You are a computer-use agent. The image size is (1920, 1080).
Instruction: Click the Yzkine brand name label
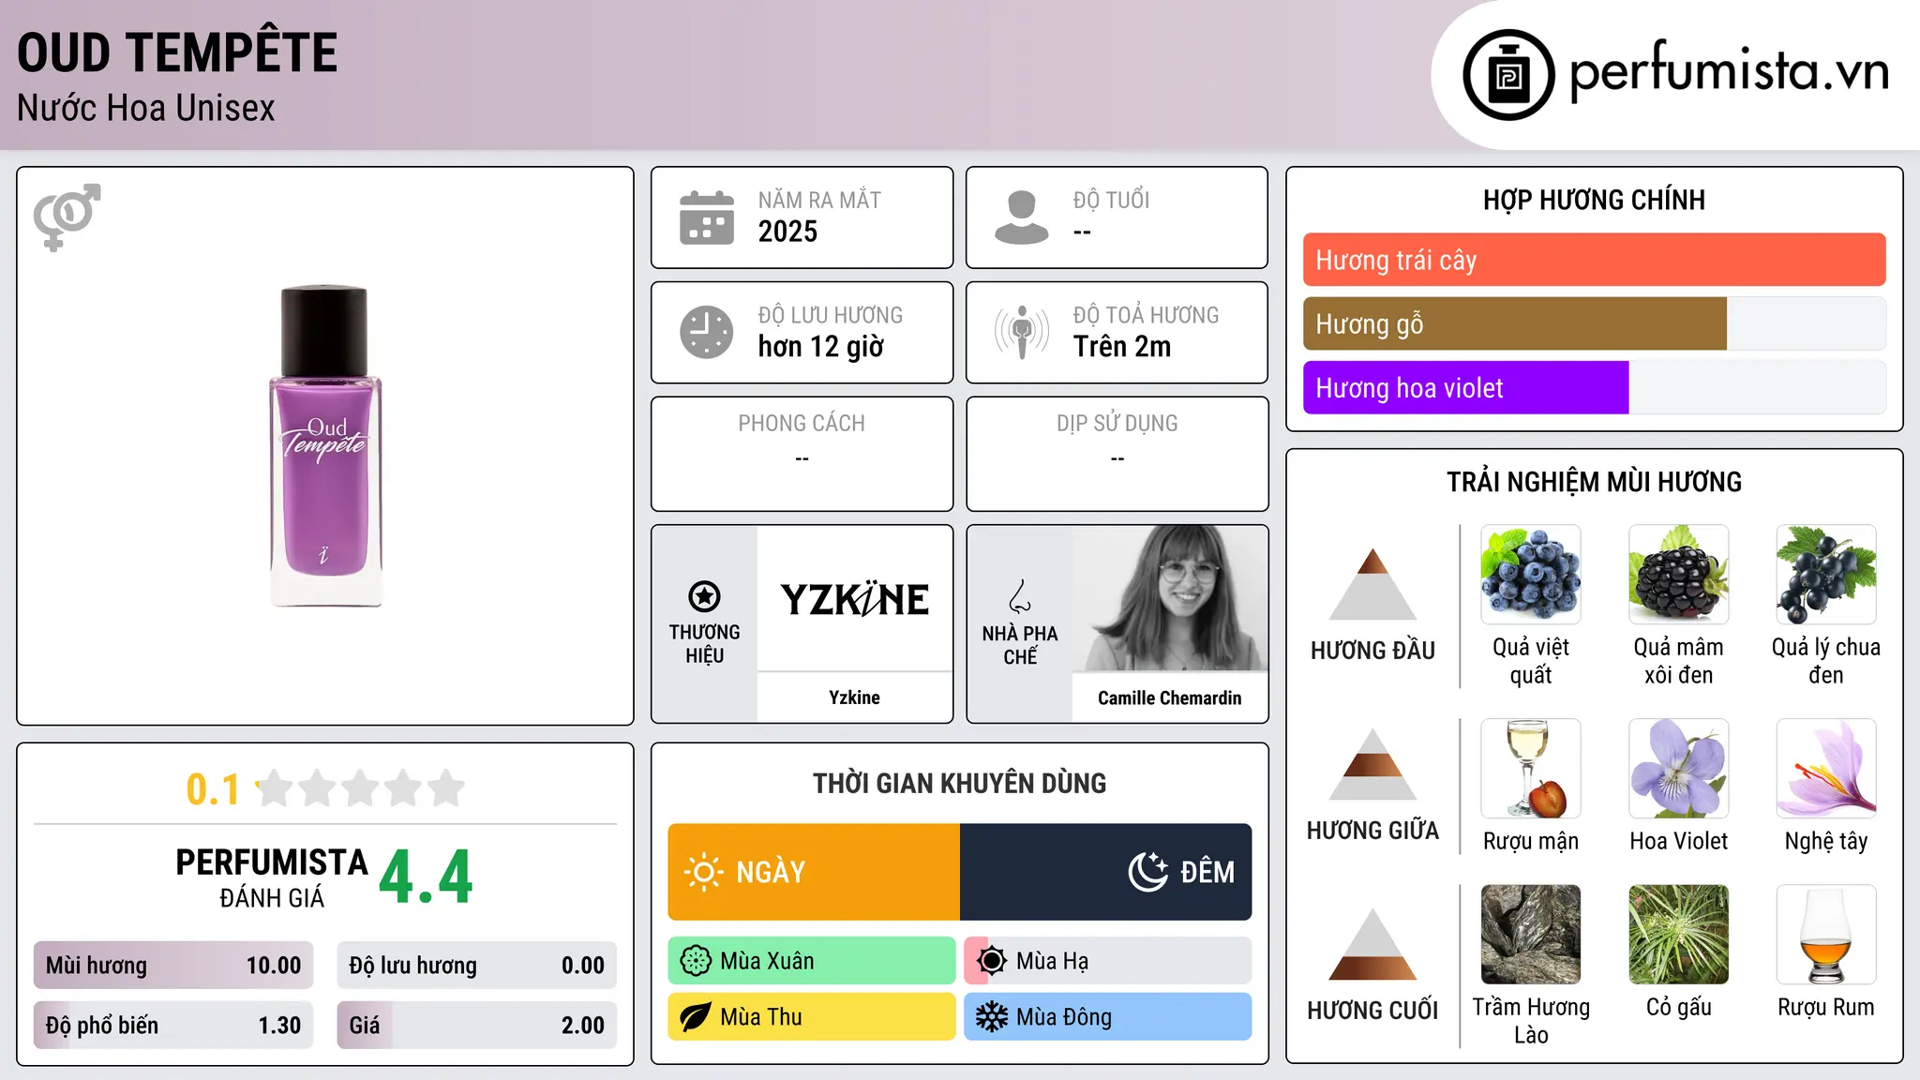[x=854, y=697]
